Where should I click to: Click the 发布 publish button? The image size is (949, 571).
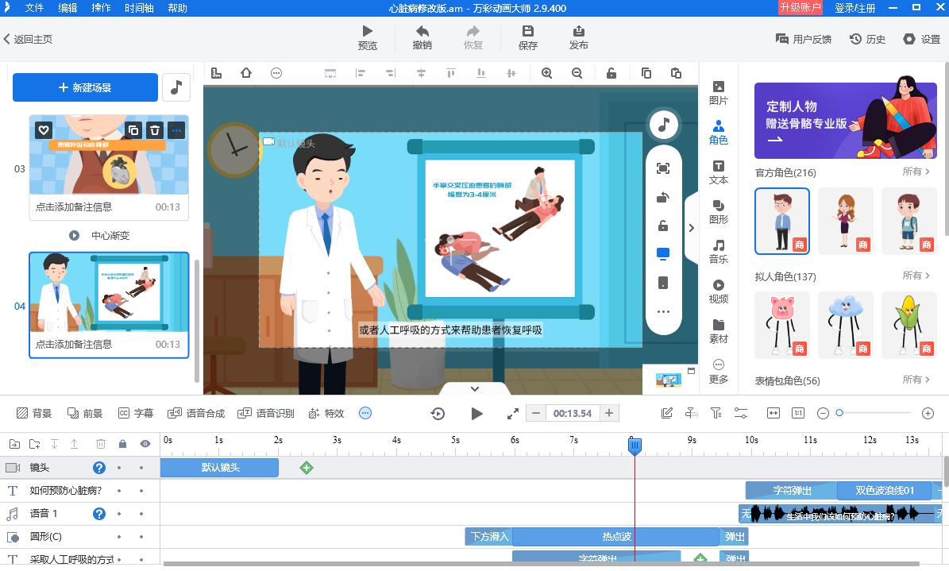[578, 37]
